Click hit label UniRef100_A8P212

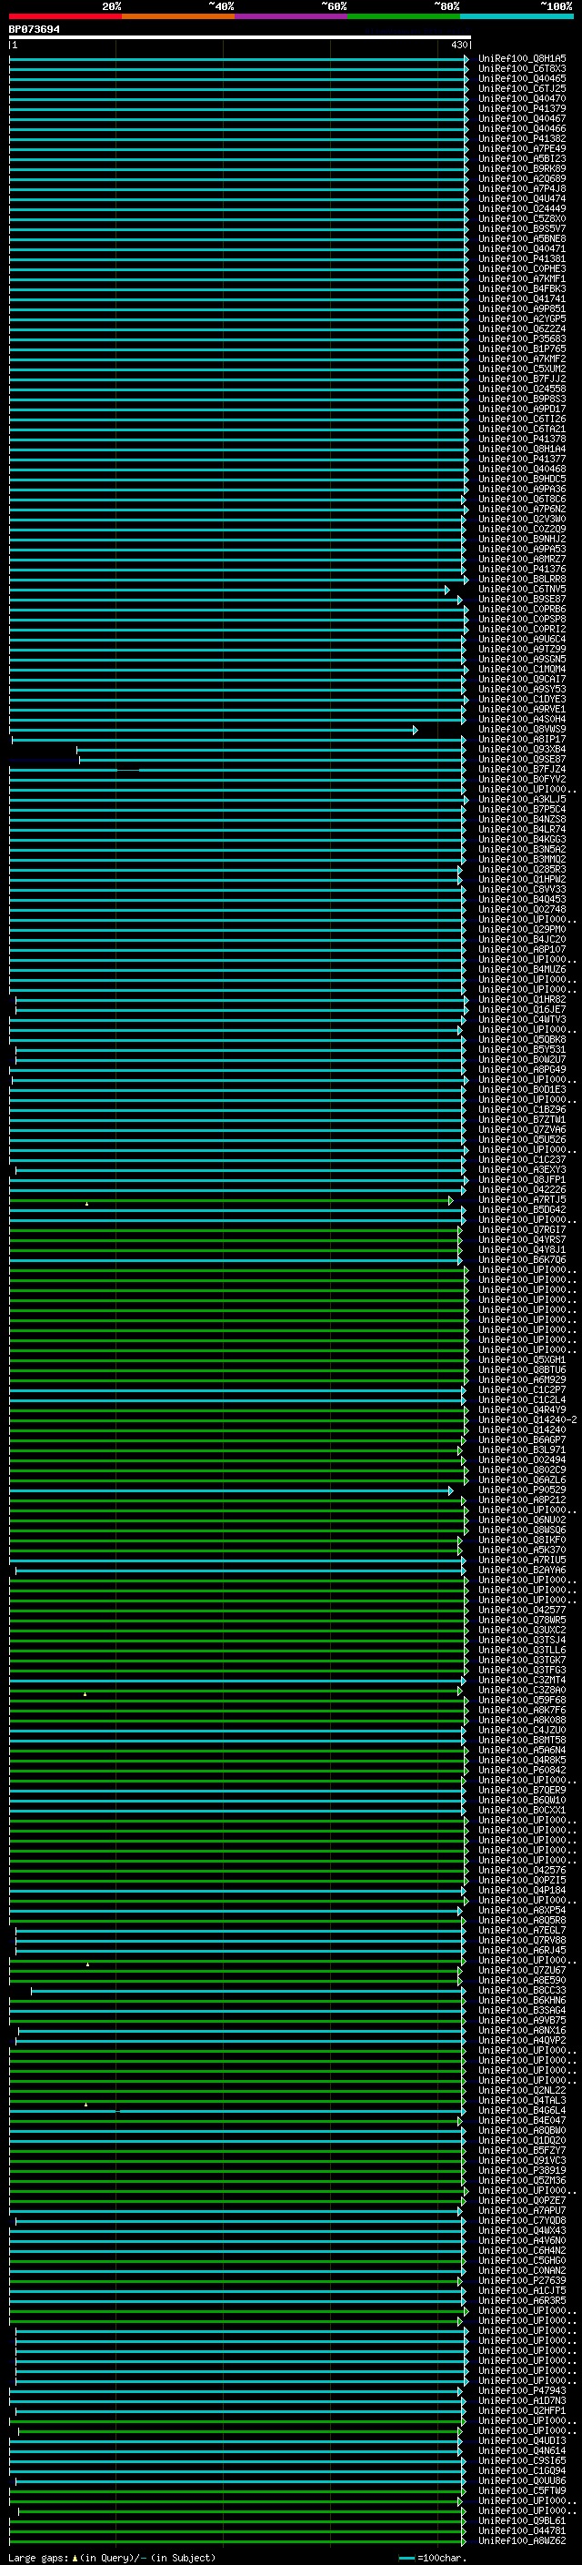click(x=522, y=1500)
